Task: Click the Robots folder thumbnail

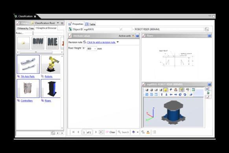Action: (51, 64)
